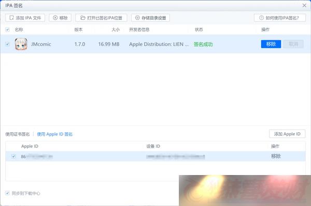Toggle 同步到下载中心 checkbox
Image resolution: width=311 pixels, height=206 pixels.
point(7,193)
